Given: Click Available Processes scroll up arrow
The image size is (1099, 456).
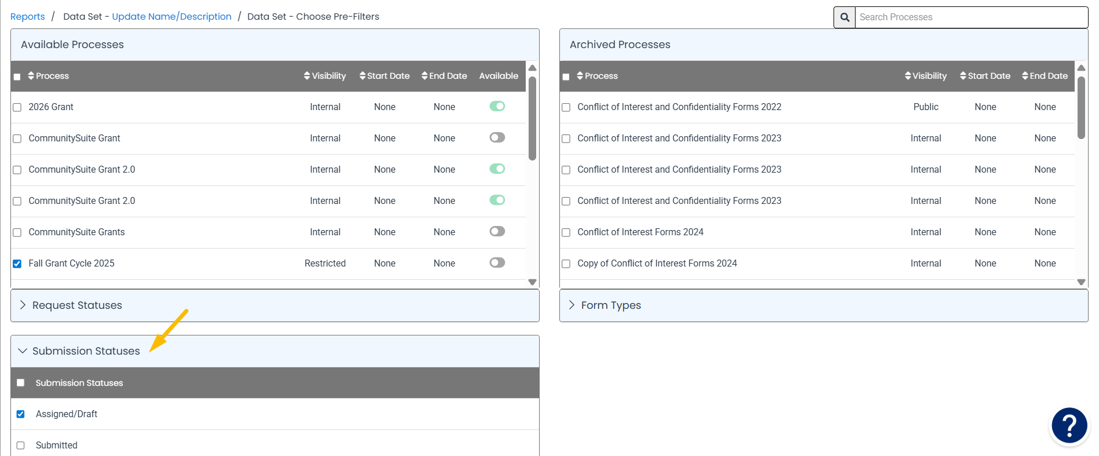Looking at the screenshot, I should pos(532,68).
